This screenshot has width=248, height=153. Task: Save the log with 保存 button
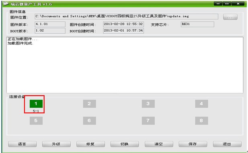click(x=193, y=144)
